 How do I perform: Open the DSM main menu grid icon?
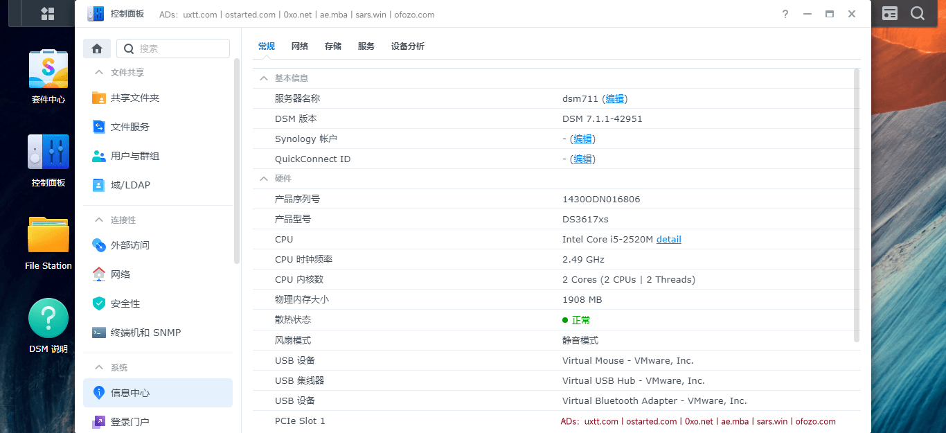point(48,13)
